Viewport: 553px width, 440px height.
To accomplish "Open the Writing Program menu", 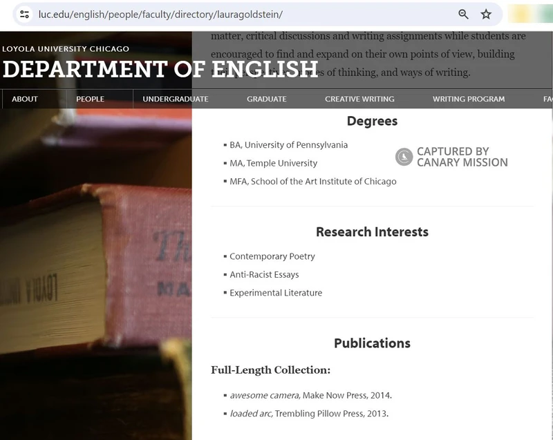I will [469, 99].
